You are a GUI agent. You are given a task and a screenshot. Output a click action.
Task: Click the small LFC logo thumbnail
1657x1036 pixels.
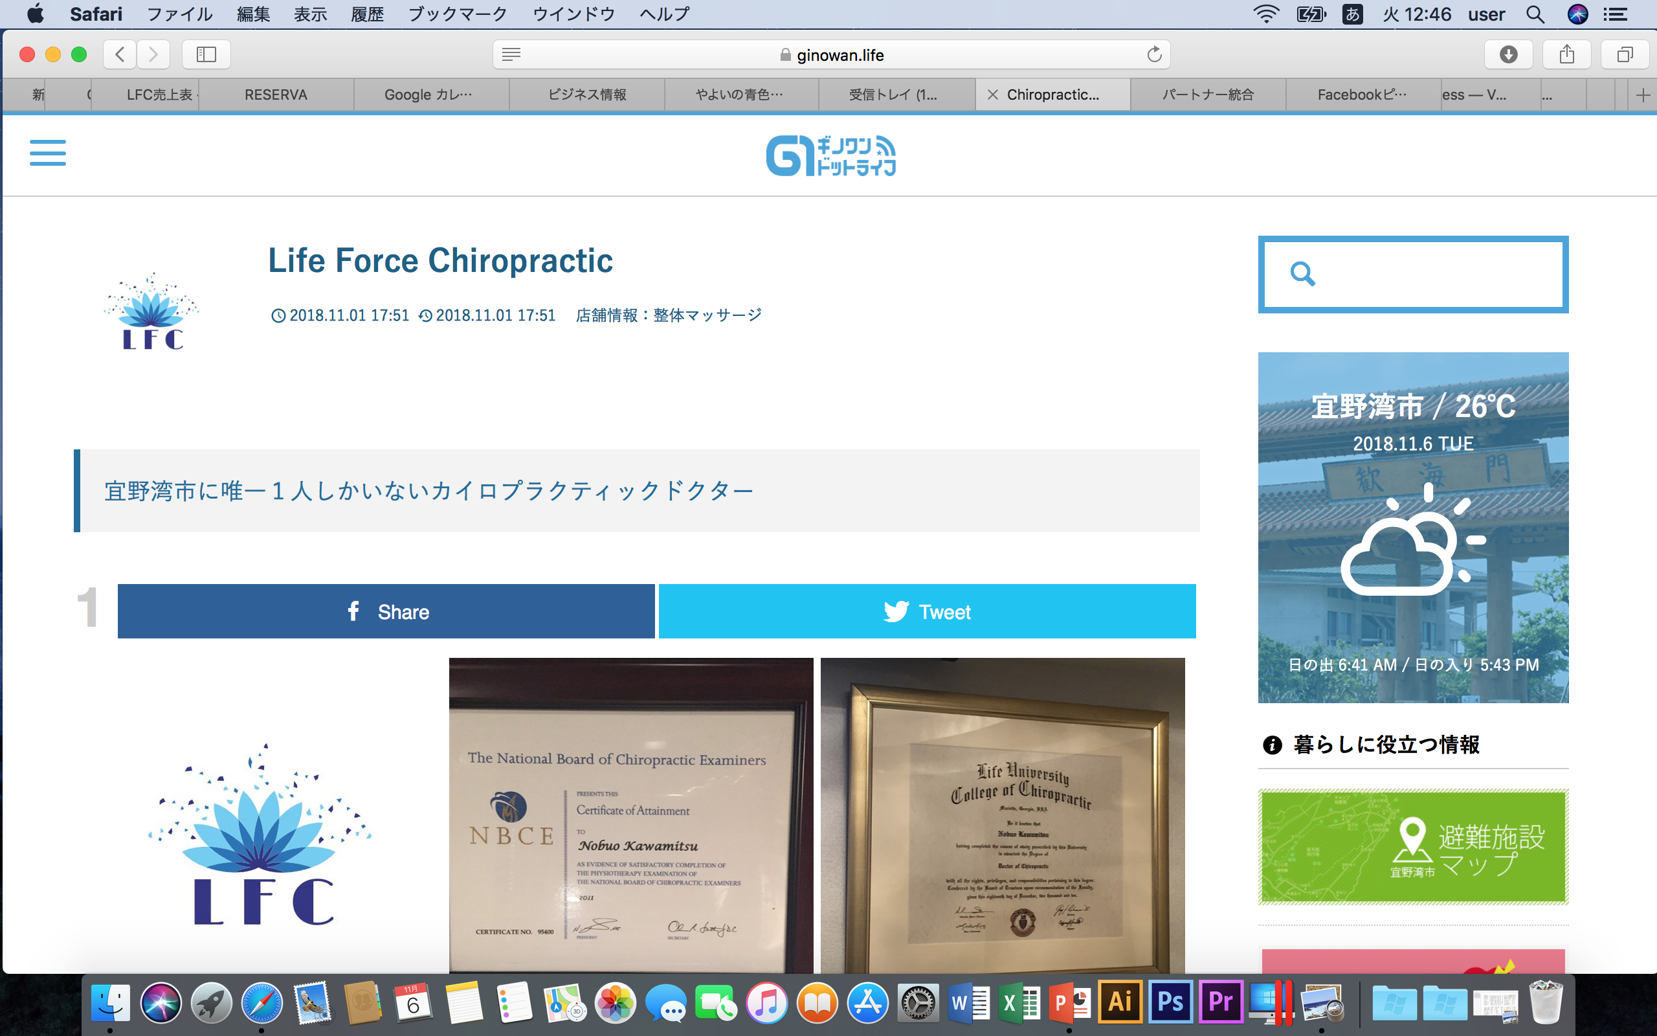pos(152,310)
